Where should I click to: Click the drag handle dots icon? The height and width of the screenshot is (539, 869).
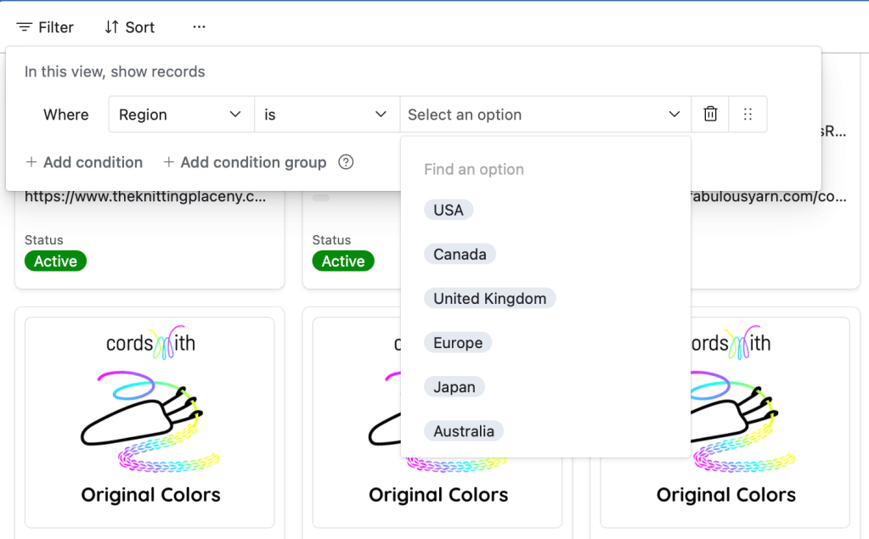(748, 115)
